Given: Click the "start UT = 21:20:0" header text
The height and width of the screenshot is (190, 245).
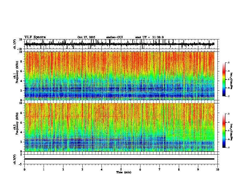Looking at the screenshot, I should click(x=149, y=37).
